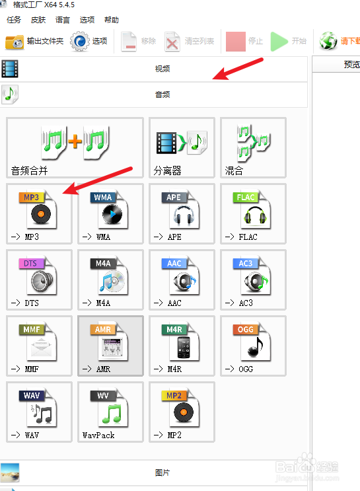Click the 开始 start button
The width and height of the screenshot is (360, 491).
point(288,42)
